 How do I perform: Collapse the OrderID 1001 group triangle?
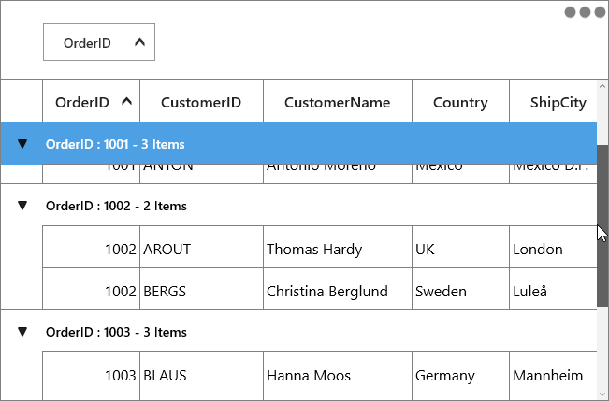pos(22,144)
